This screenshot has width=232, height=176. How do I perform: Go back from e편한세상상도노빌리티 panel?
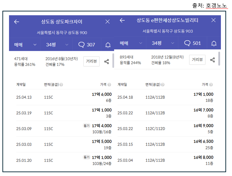pos(122,20)
